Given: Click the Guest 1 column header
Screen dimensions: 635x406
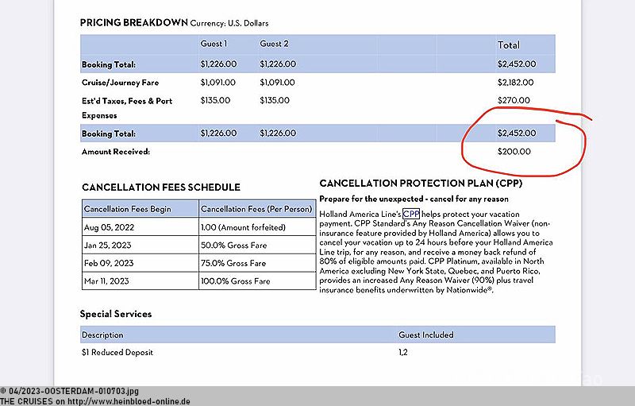Looking at the screenshot, I should (x=214, y=44).
